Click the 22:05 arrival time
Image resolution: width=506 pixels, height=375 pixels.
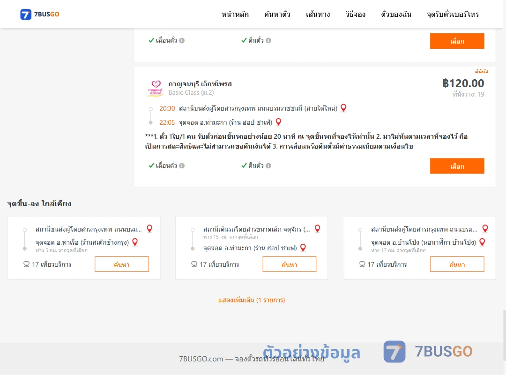coord(167,122)
